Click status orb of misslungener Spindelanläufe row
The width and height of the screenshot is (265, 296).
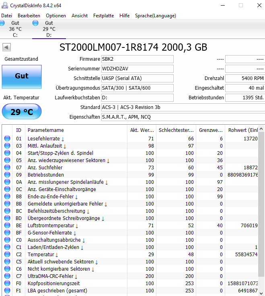tap(7, 182)
